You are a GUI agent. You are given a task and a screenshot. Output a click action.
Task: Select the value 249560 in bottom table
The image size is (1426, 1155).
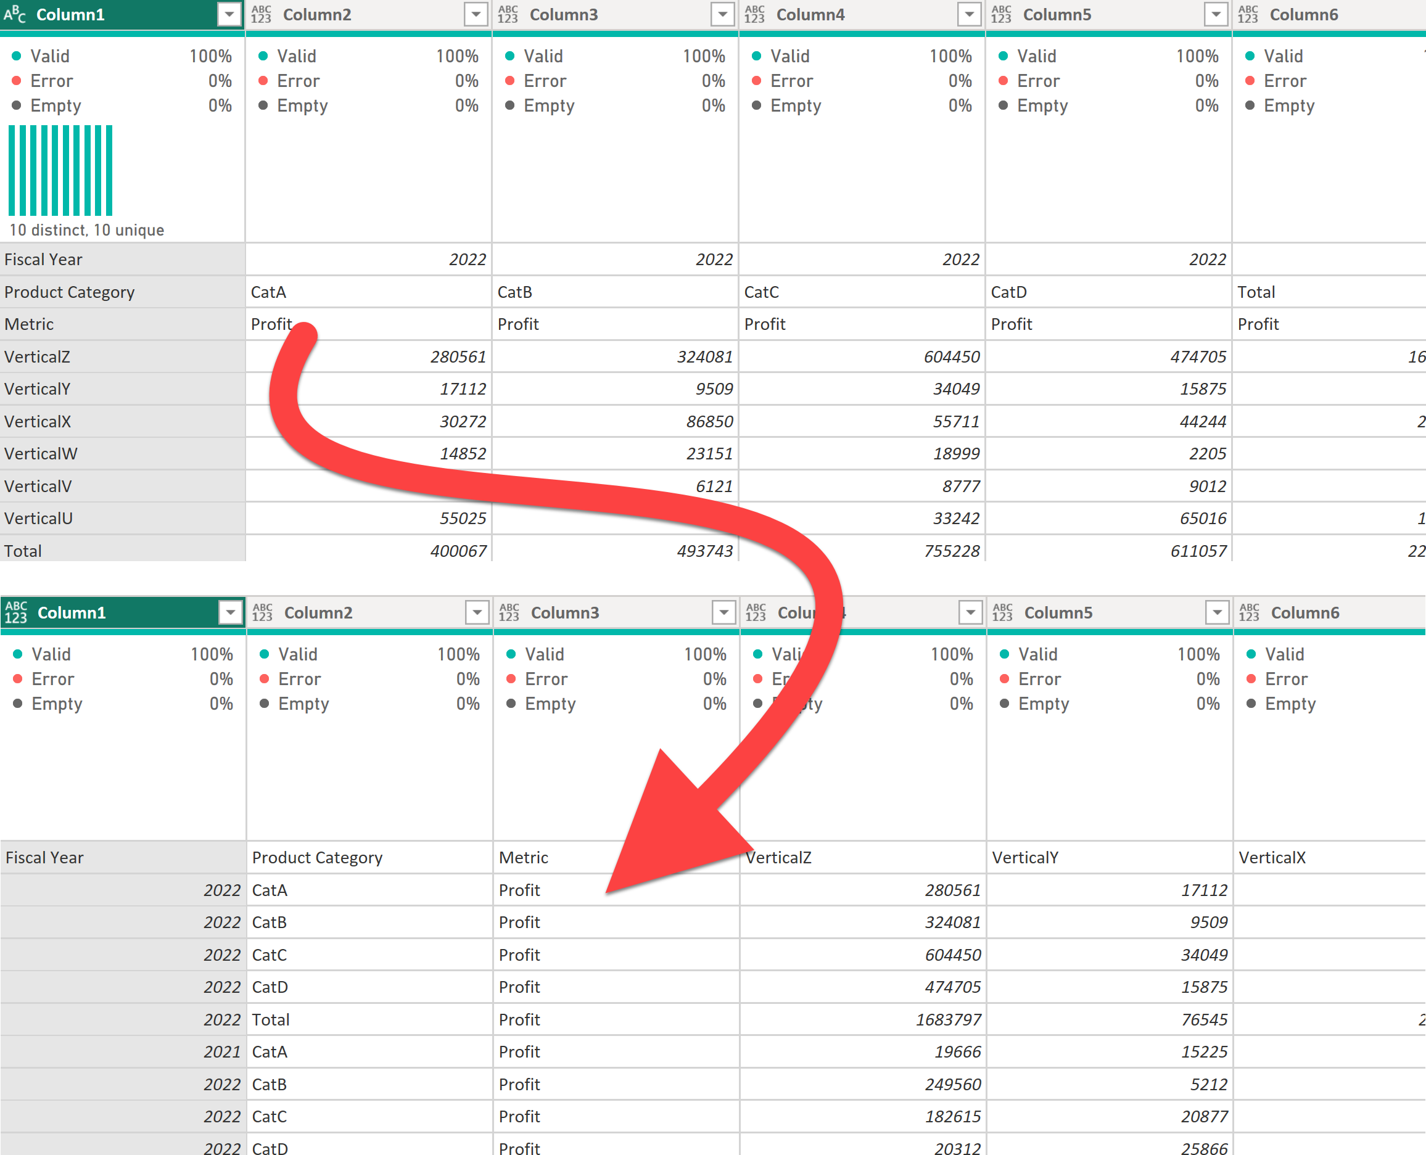coord(863,1085)
